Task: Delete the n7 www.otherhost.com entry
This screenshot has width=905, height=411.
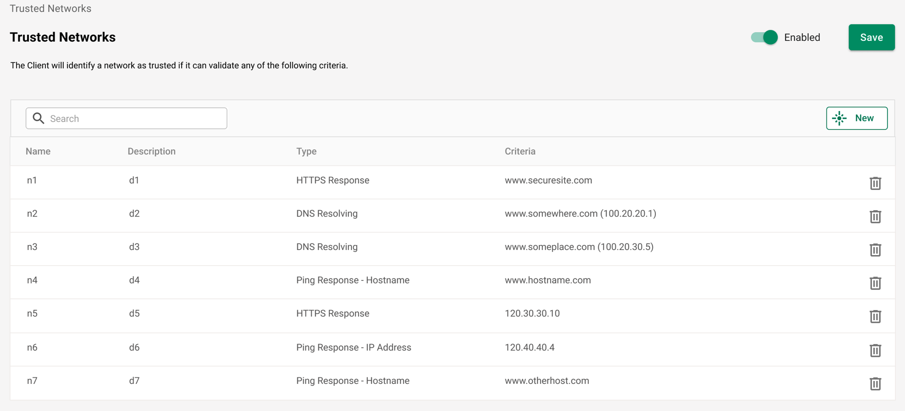Action: click(x=875, y=383)
